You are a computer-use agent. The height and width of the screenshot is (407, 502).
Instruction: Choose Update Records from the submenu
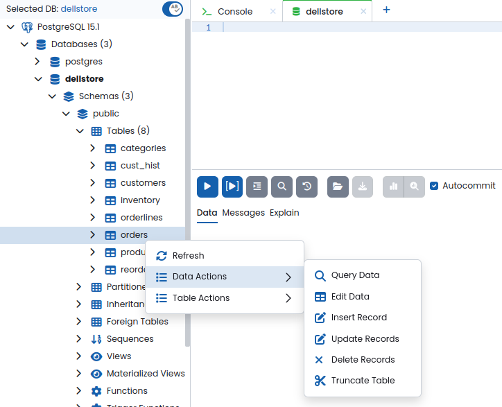[x=363, y=339]
